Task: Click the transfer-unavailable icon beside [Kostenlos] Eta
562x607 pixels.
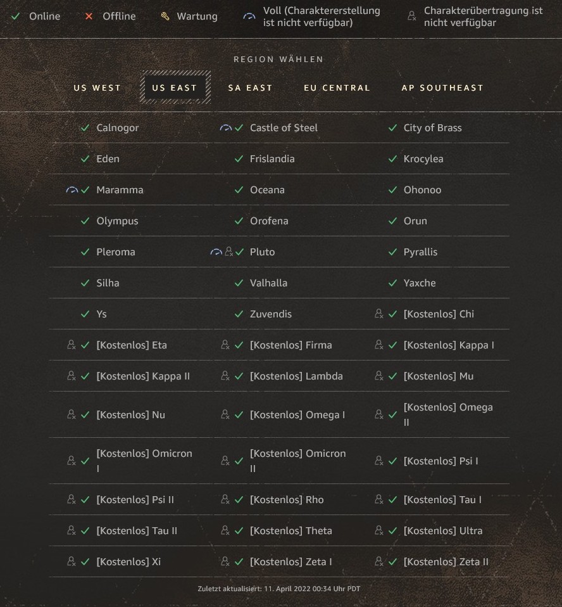Action: [x=72, y=345]
